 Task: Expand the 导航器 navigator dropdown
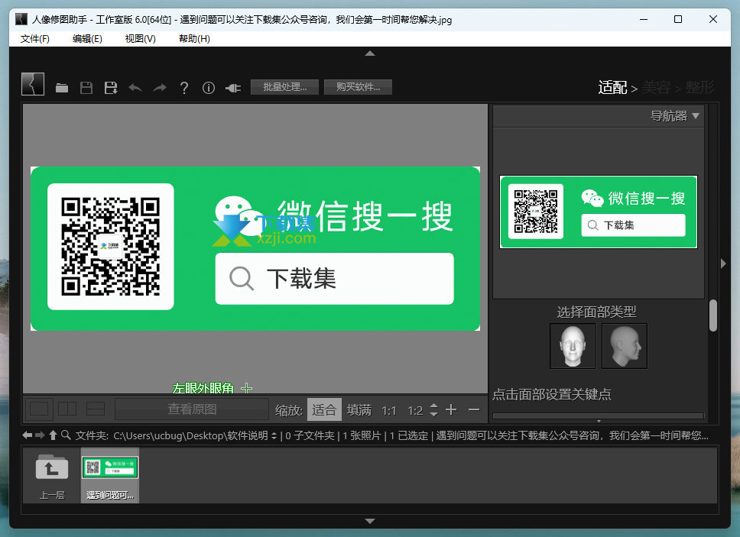pyautogui.click(x=695, y=116)
